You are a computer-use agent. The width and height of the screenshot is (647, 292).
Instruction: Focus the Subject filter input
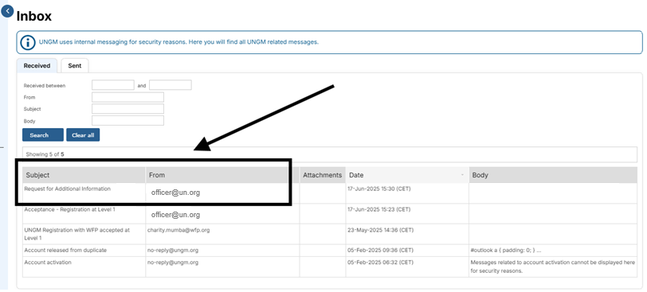pyautogui.click(x=128, y=109)
